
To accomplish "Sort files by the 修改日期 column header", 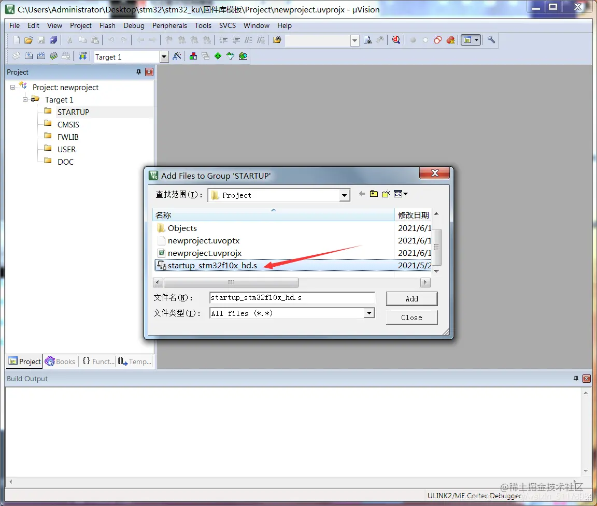I will [413, 215].
